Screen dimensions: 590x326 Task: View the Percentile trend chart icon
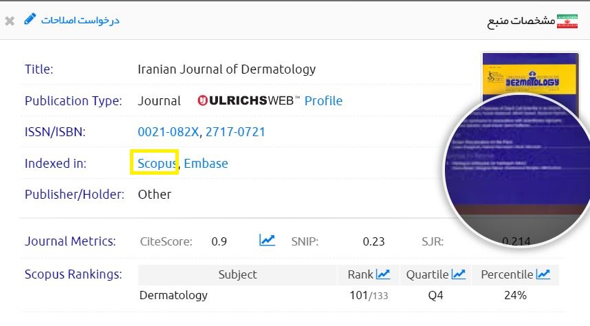tap(543, 274)
